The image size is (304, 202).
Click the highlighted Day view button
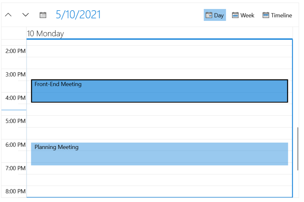coord(215,15)
